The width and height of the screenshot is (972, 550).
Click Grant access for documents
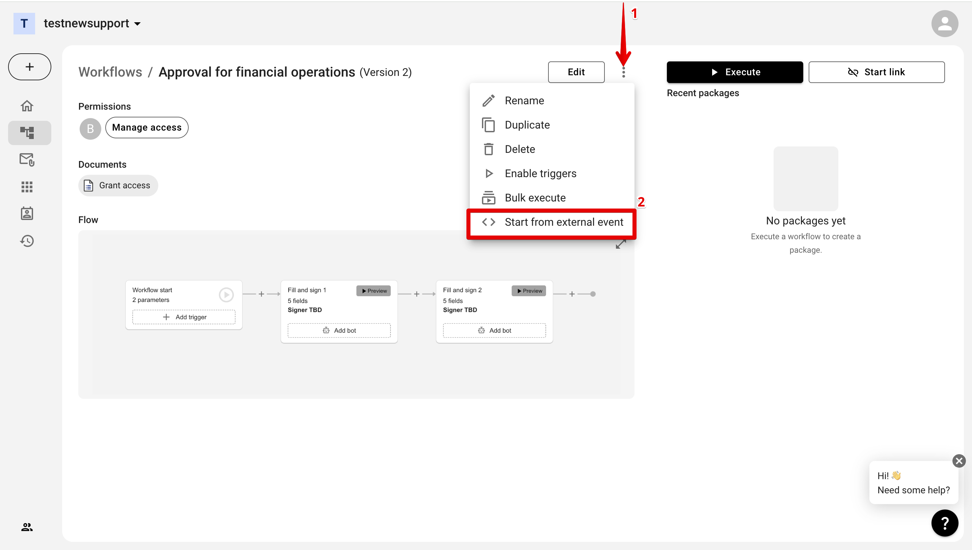coord(118,186)
